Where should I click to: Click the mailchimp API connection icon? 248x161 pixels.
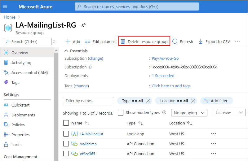tap(74, 144)
